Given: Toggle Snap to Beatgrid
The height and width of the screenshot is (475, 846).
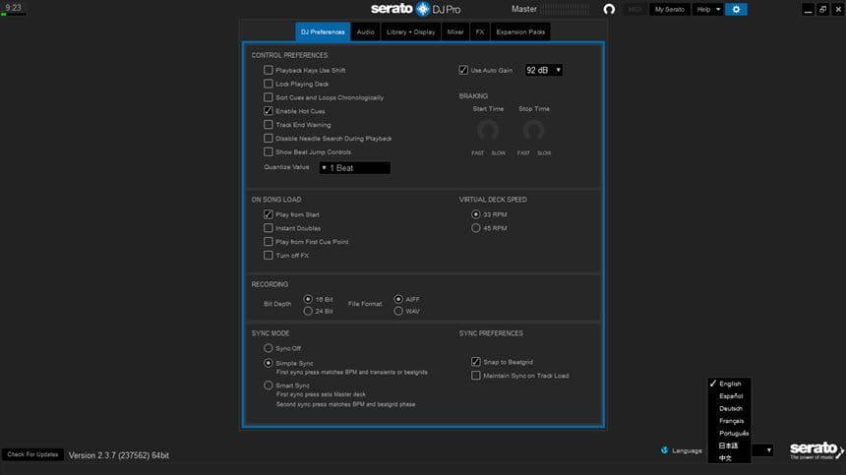Looking at the screenshot, I should [475, 362].
